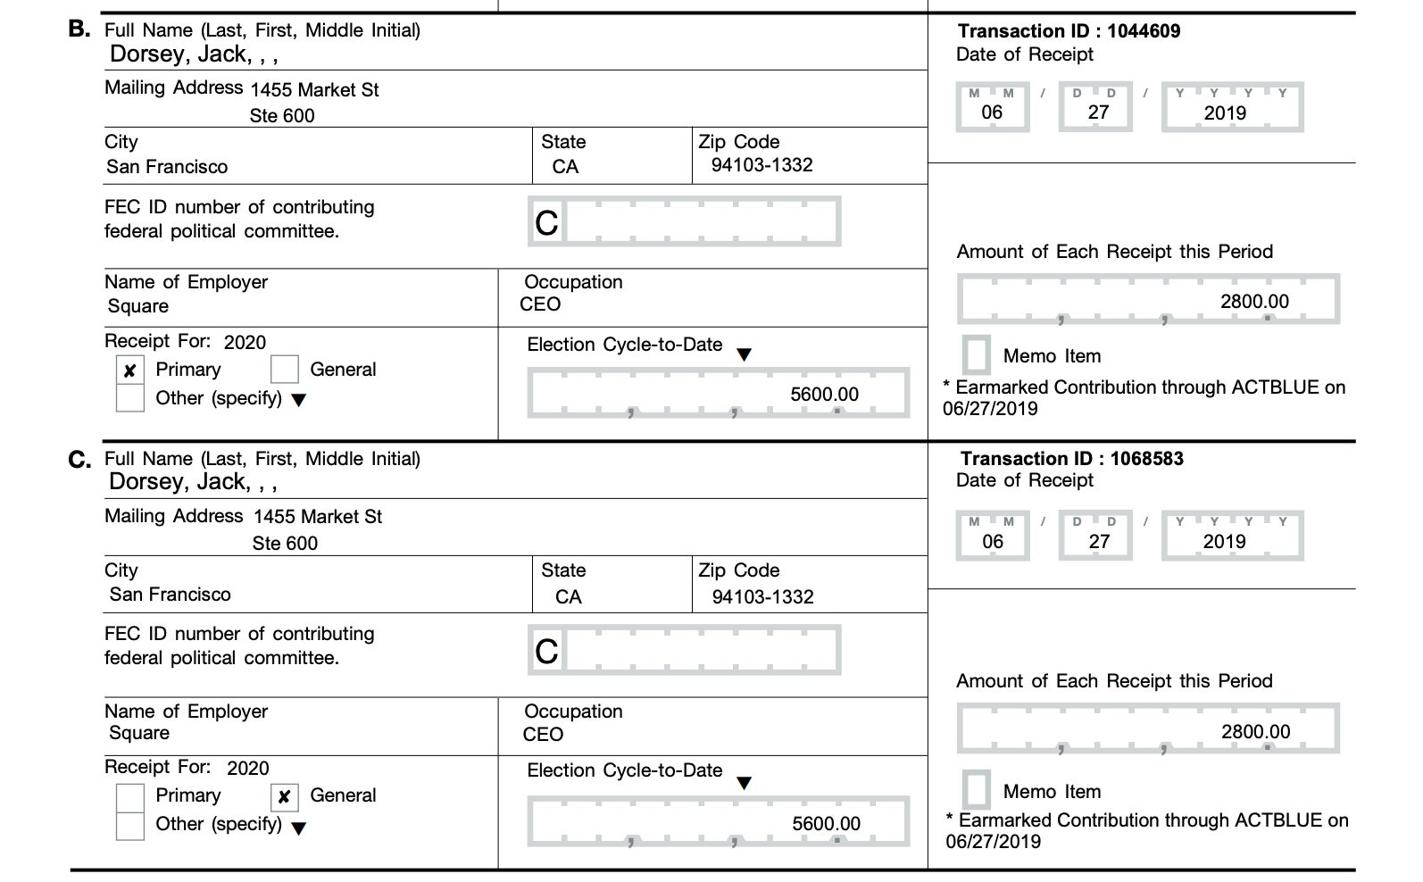Image resolution: width=1423 pixels, height=882 pixels.
Task: Select the 2800.00 receipt amount field in section C
Action: (x=1148, y=729)
